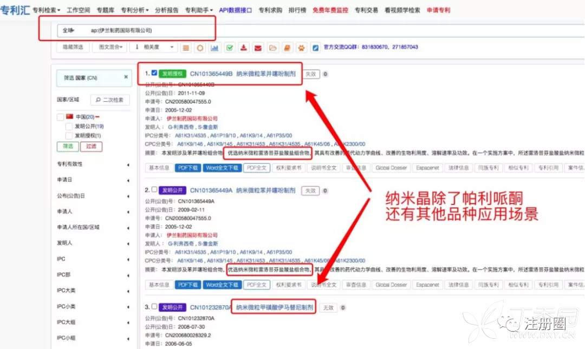Click PDF下载 button for first patent
585x349 pixels.
(x=188, y=168)
